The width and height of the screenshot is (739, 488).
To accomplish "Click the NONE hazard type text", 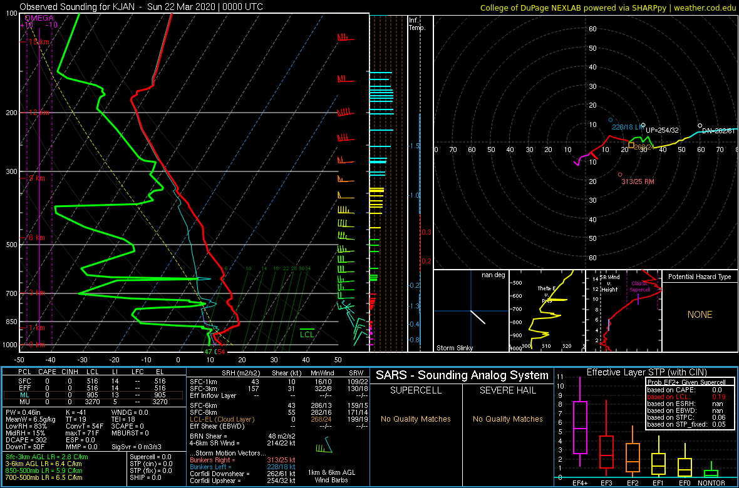I will [x=700, y=315].
